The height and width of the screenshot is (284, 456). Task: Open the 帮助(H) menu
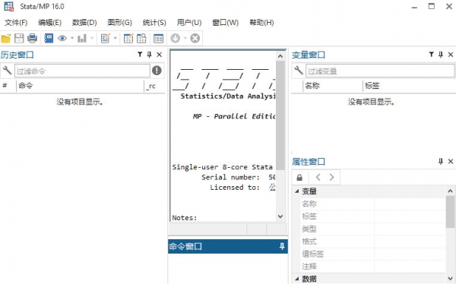tap(261, 22)
